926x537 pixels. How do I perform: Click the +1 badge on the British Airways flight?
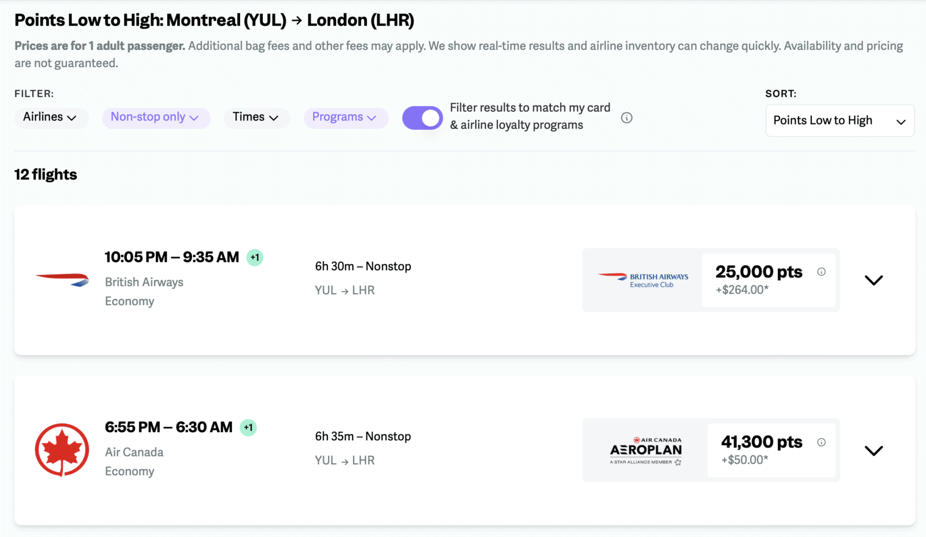255,257
